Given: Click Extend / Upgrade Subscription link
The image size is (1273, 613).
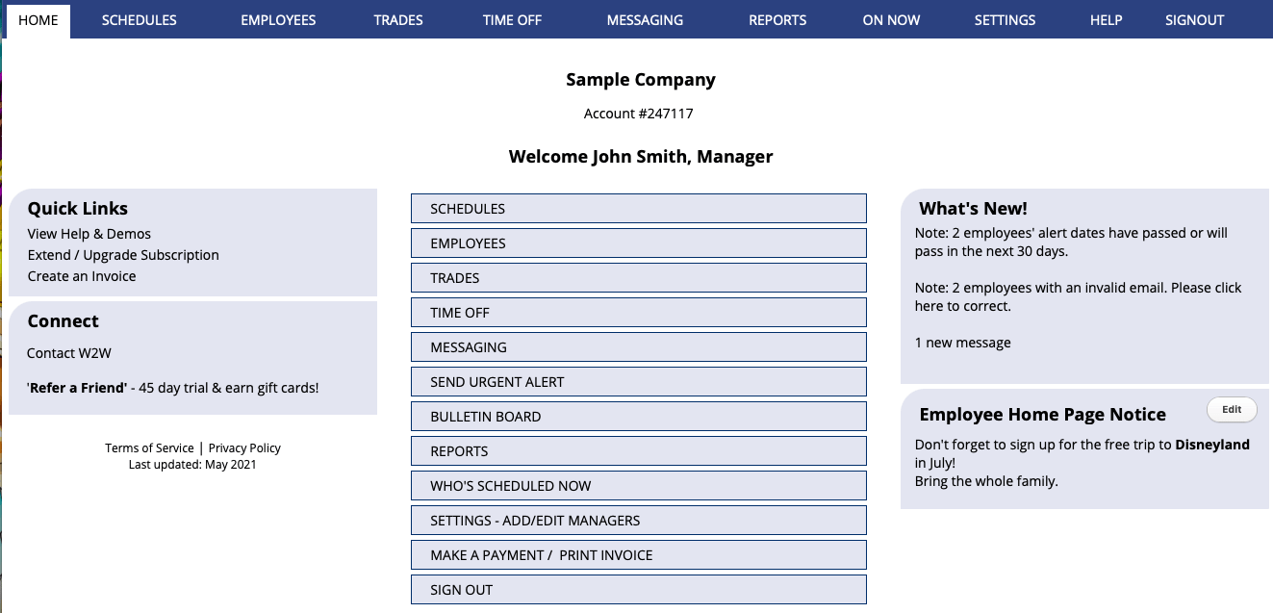Looking at the screenshot, I should [x=123, y=255].
